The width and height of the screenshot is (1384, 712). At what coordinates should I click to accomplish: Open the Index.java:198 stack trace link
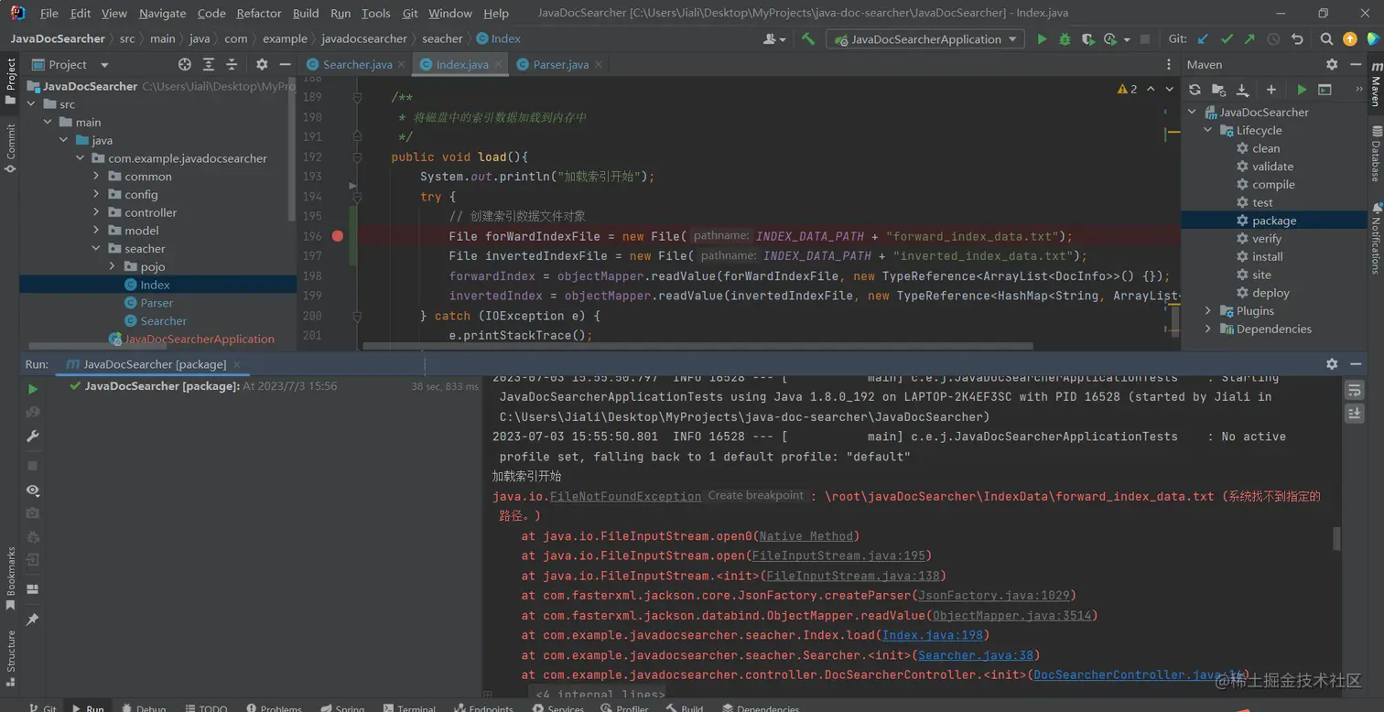coord(935,635)
